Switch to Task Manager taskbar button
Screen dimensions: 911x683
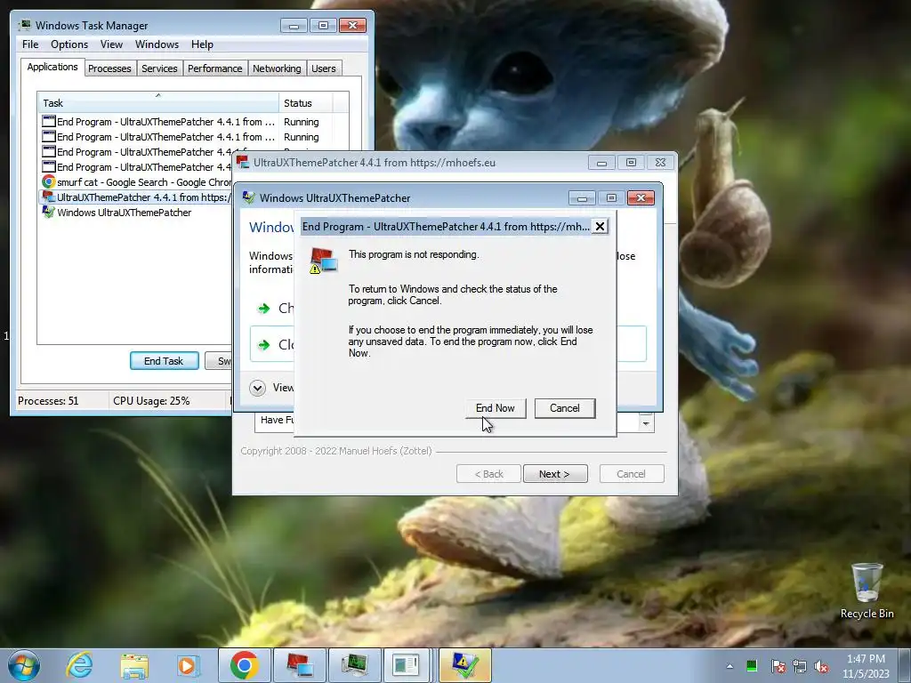coord(354,665)
